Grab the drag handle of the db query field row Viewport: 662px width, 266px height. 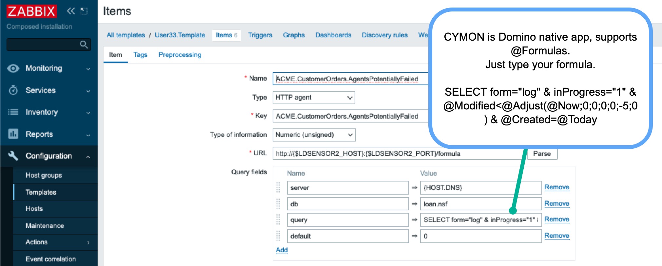278,204
